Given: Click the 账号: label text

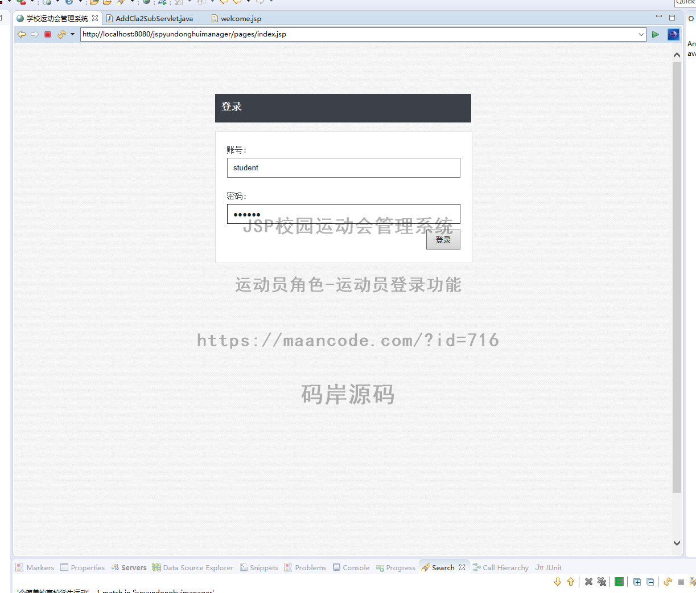Looking at the screenshot, I should [x=237, y=150].
